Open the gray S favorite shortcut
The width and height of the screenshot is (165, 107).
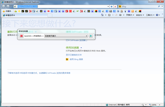[110, 11]
